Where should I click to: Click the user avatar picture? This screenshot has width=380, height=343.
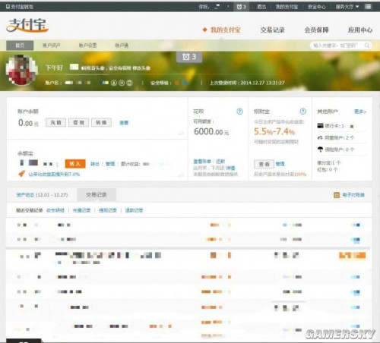22,71
